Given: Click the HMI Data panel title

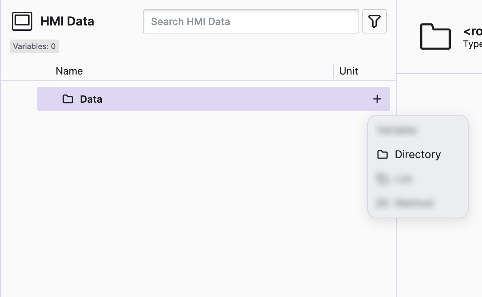Looking at the screenshot, I should pos(67,21).
